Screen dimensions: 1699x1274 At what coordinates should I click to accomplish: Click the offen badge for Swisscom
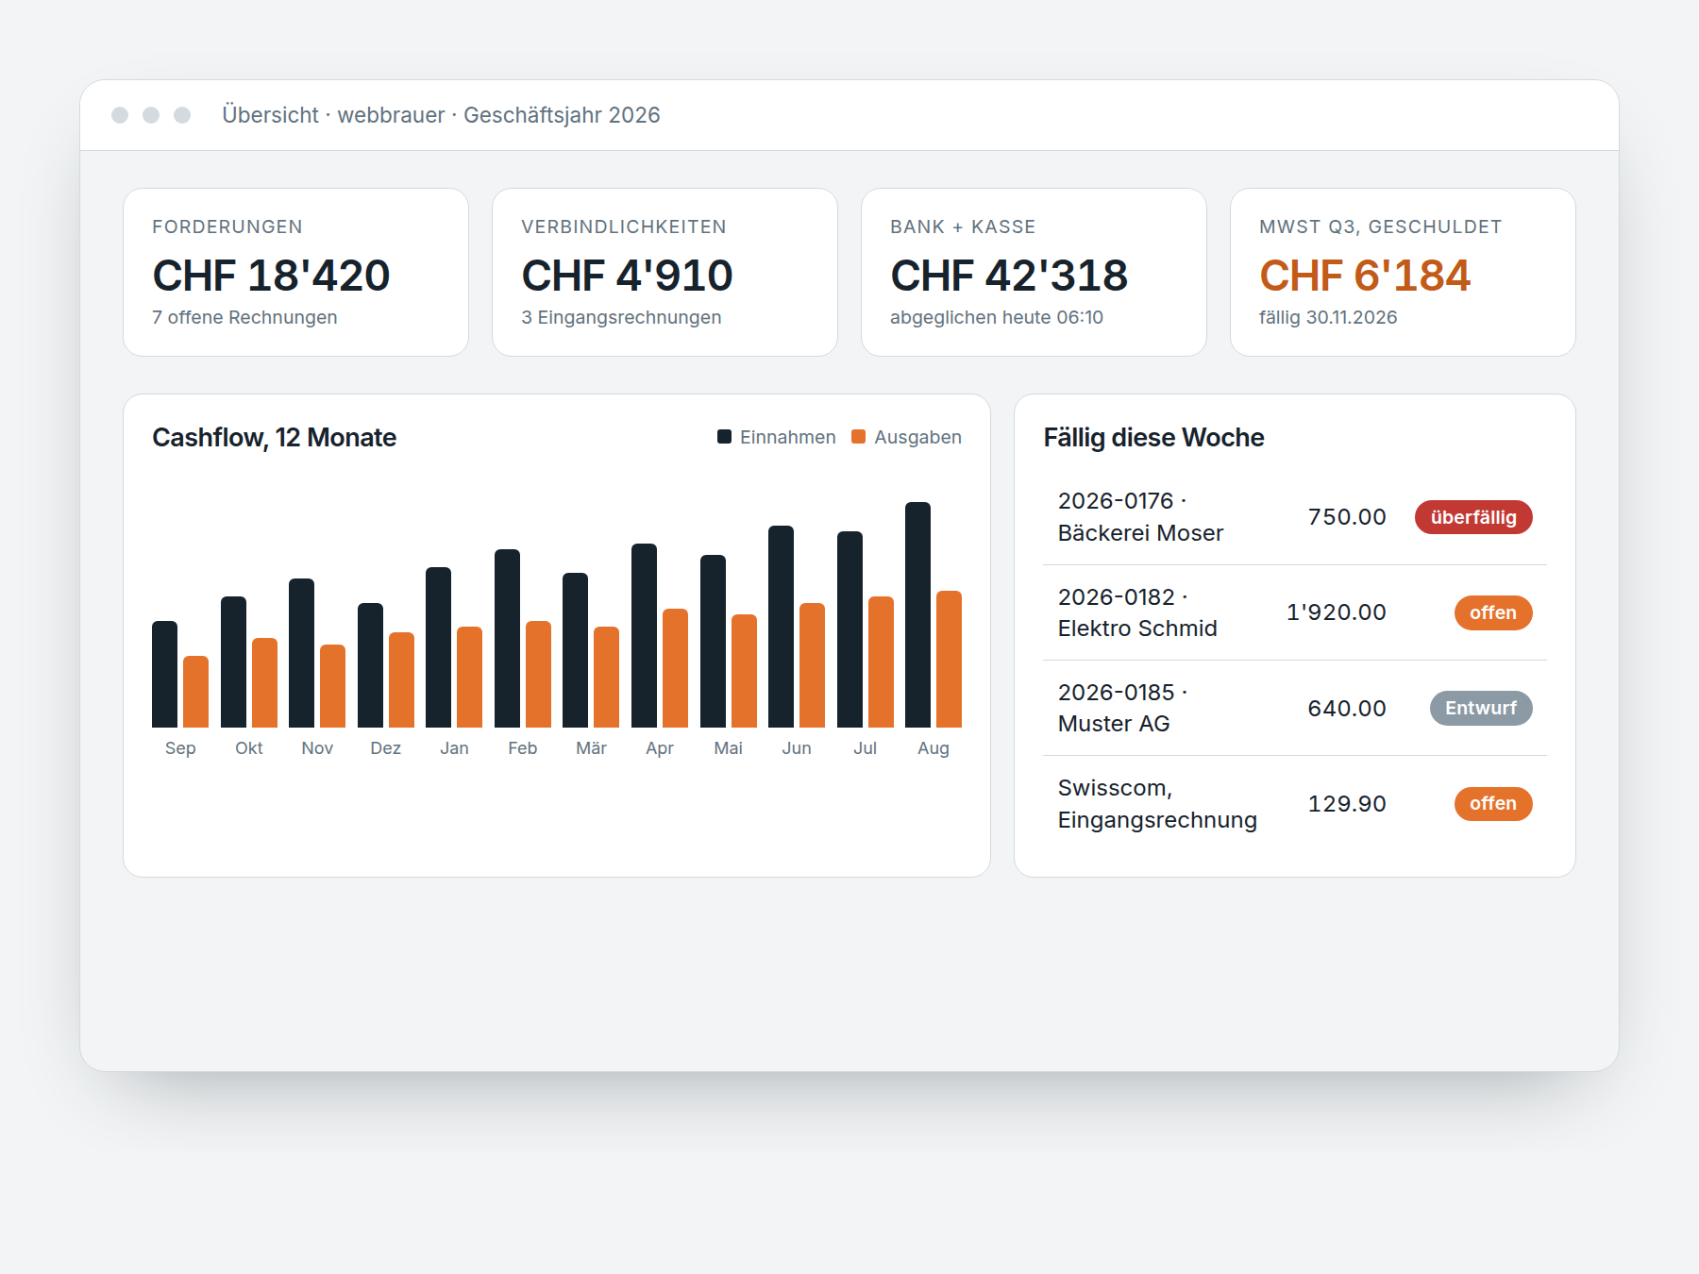(1493, 803)
